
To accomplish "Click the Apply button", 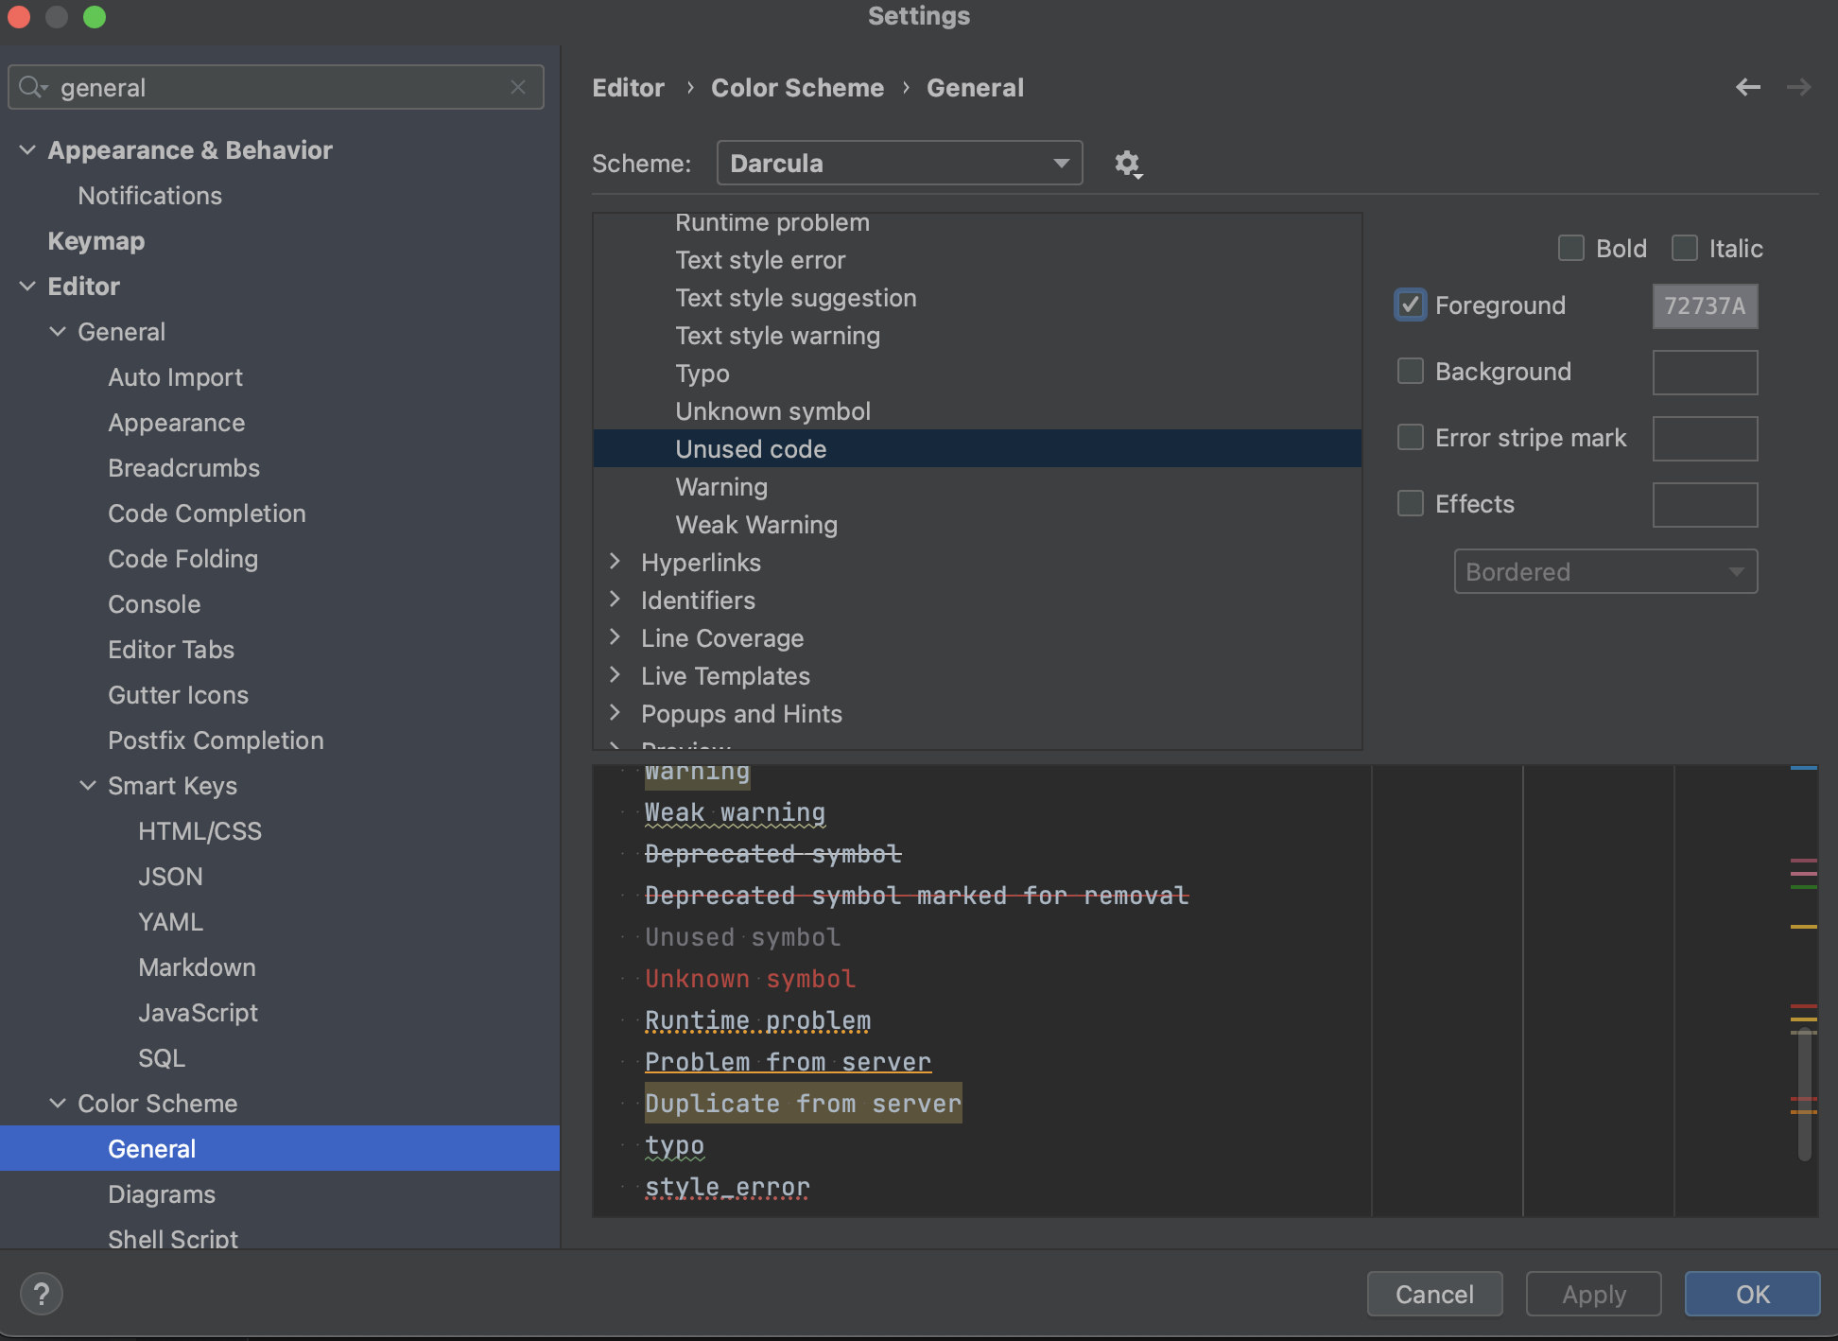I will point(1593,1294).
